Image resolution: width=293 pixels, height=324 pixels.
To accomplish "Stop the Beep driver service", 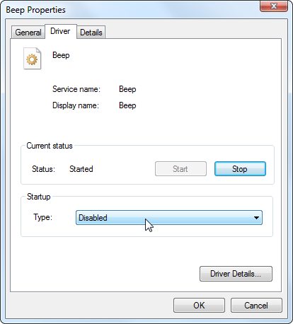I will [x=240, y=169].
